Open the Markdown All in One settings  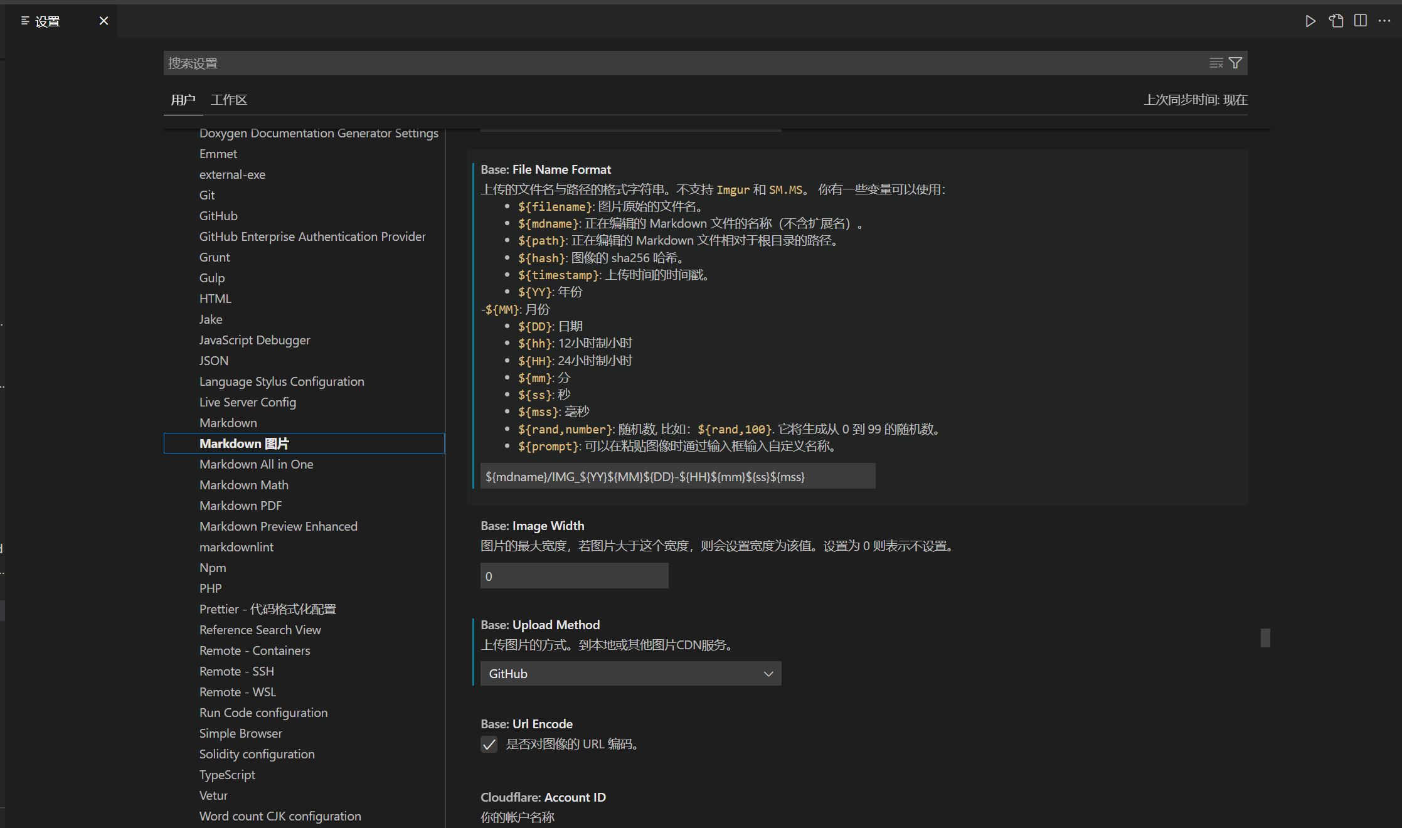coord(256,464)
